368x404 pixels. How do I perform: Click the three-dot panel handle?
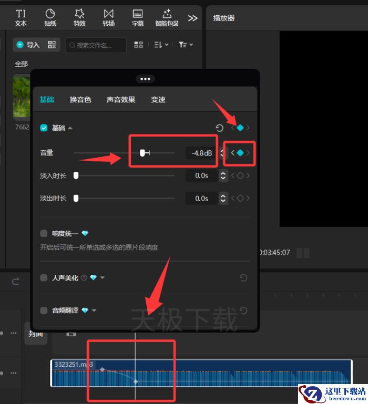(145, 79)
